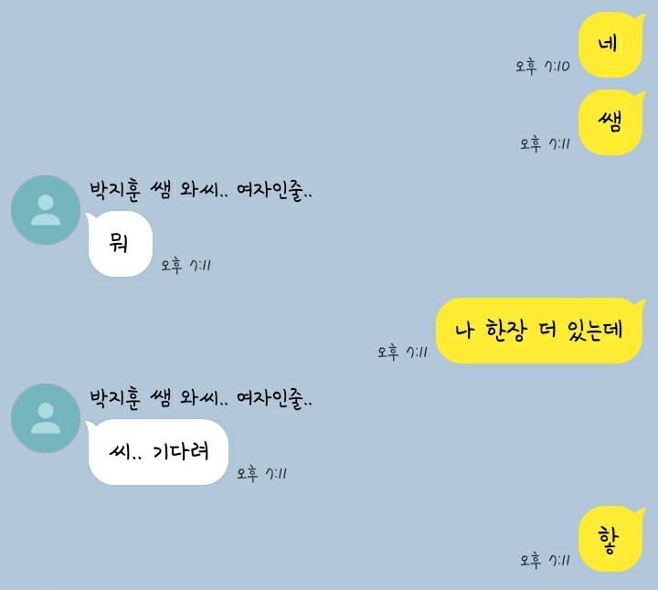Select the yellow "네" message bubble
The height and width of the screenshot is (590, 658).
[611, 45]
